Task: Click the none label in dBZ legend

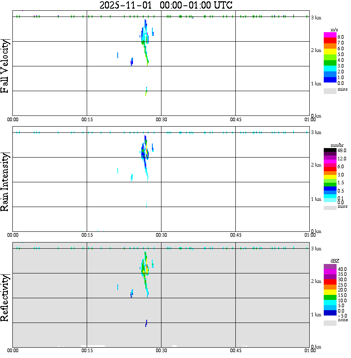Action: (x=343, y=320)
